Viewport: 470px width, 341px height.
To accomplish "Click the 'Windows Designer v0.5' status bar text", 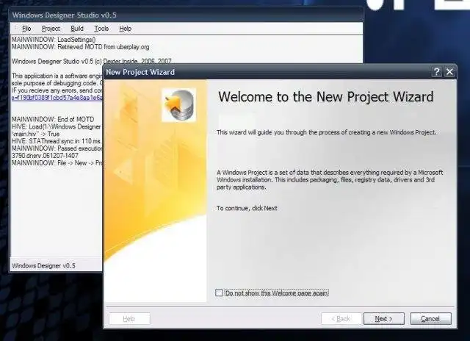I will [44, 266].
